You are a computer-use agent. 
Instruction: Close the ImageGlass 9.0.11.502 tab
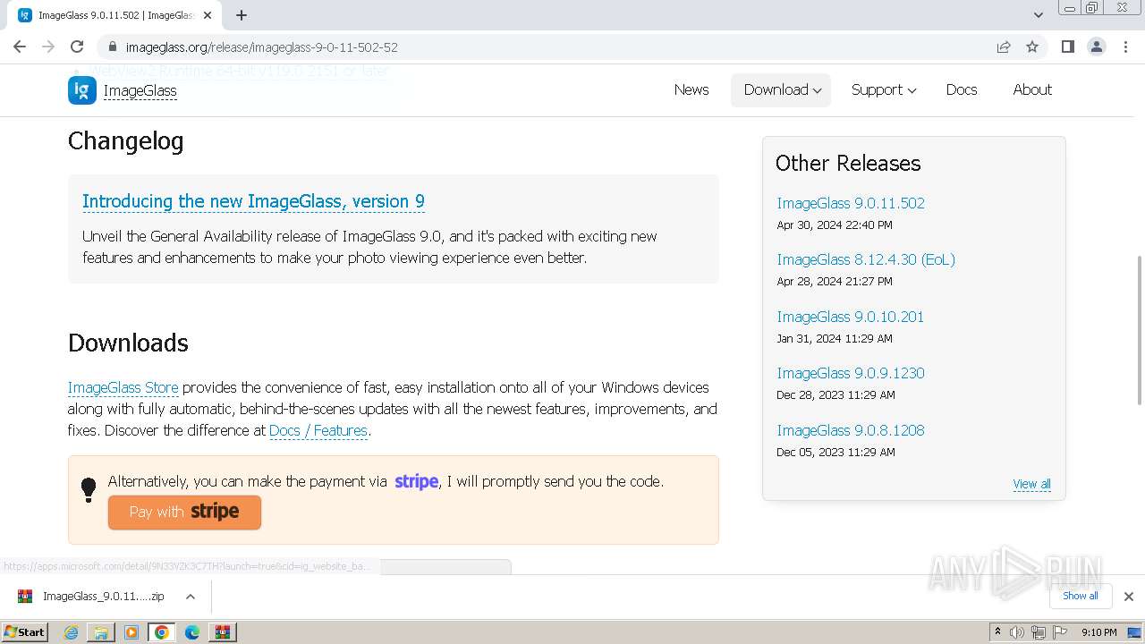point(208,15)
